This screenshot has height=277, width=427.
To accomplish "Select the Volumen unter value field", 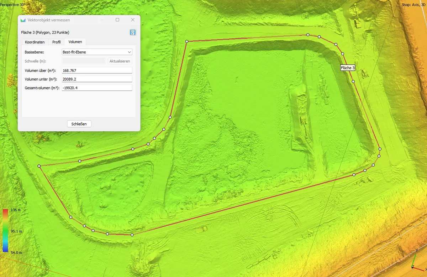I will [97, 79].
